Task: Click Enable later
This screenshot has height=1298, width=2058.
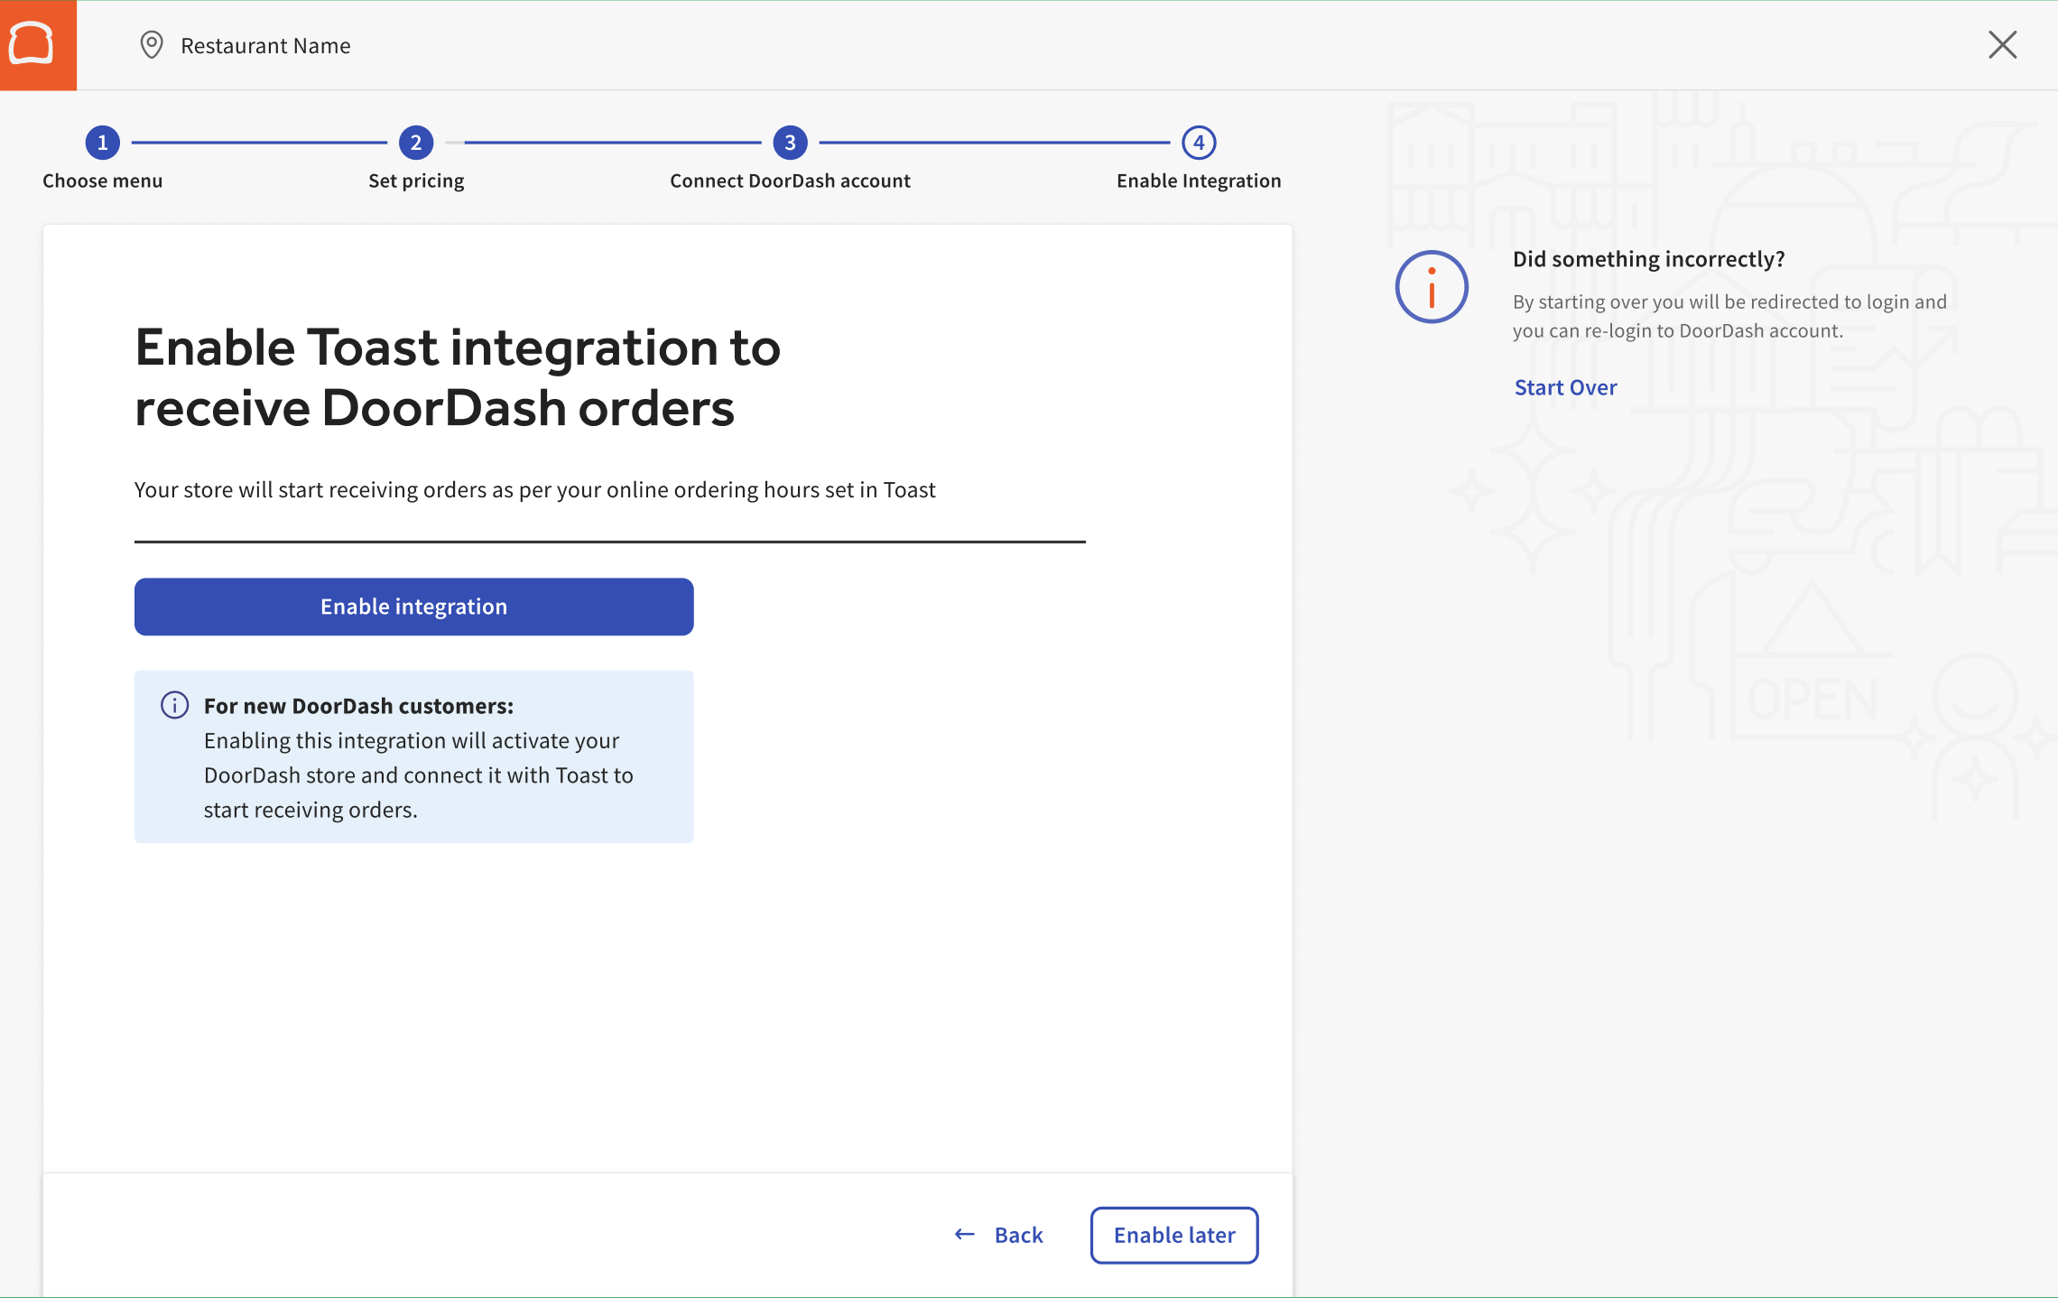Action: [1173, 1235]
